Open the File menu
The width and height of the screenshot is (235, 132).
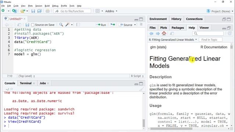pos(3,6)
